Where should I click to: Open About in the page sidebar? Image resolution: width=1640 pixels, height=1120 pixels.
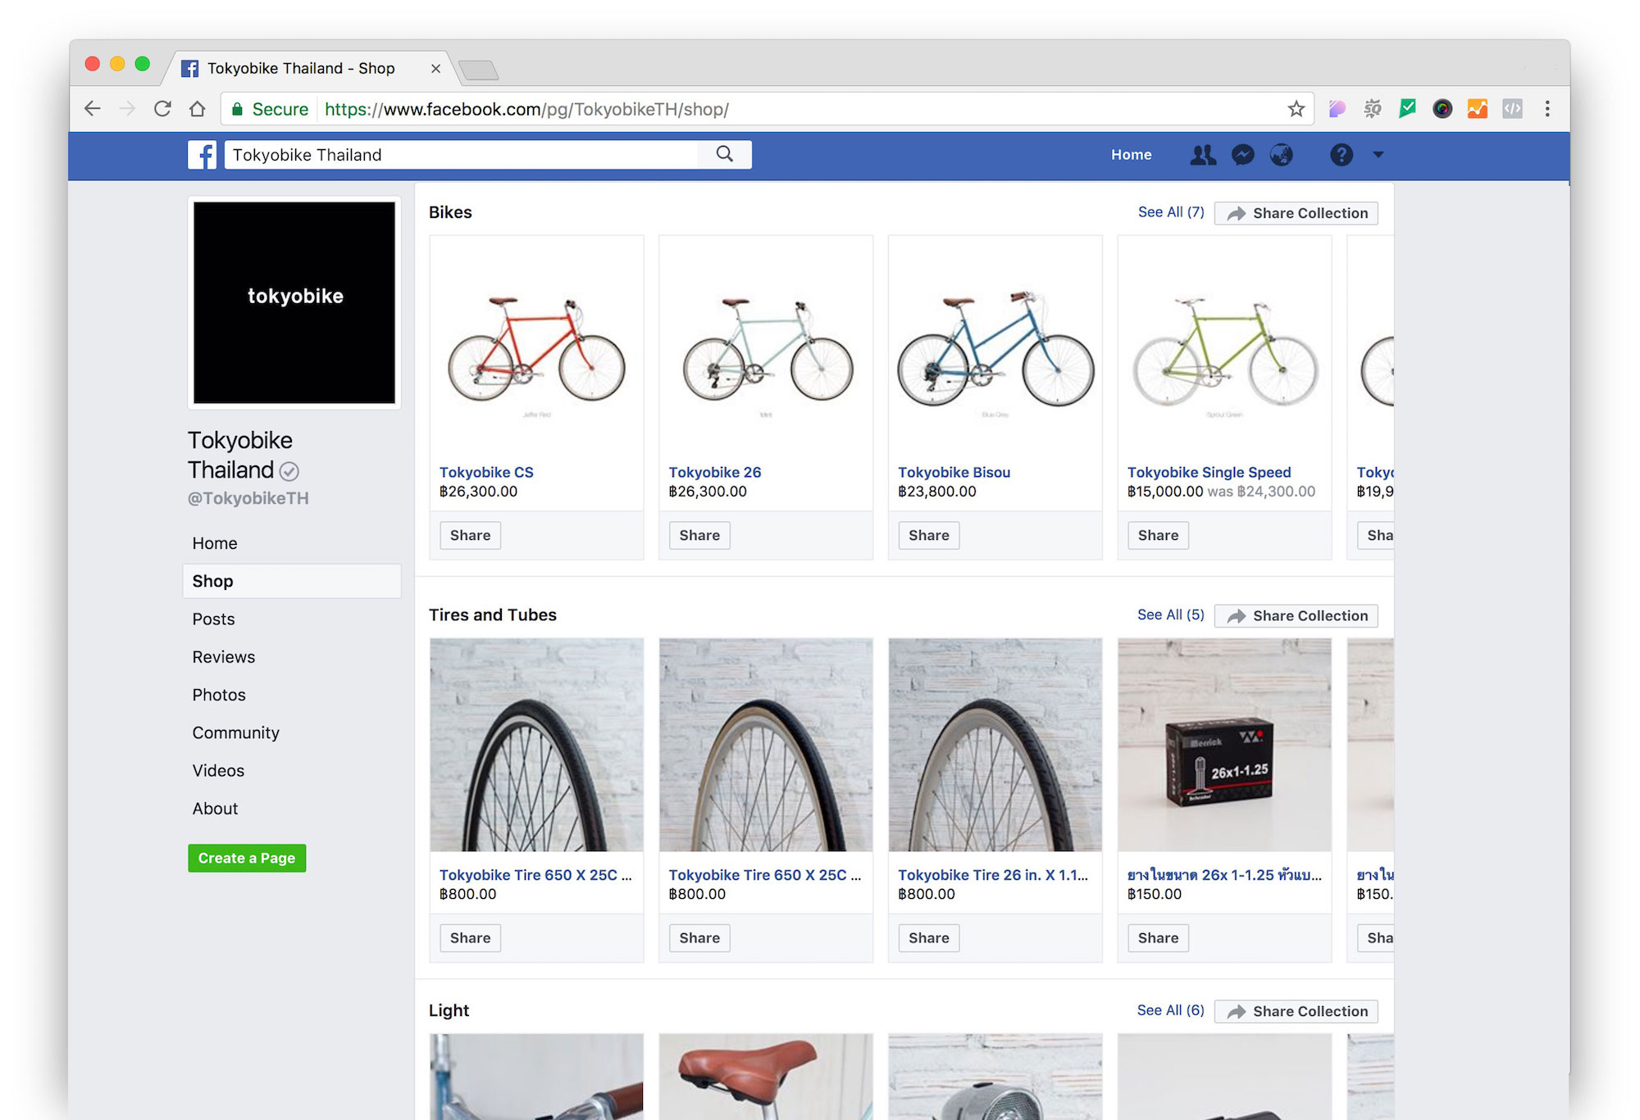point(215,809)
